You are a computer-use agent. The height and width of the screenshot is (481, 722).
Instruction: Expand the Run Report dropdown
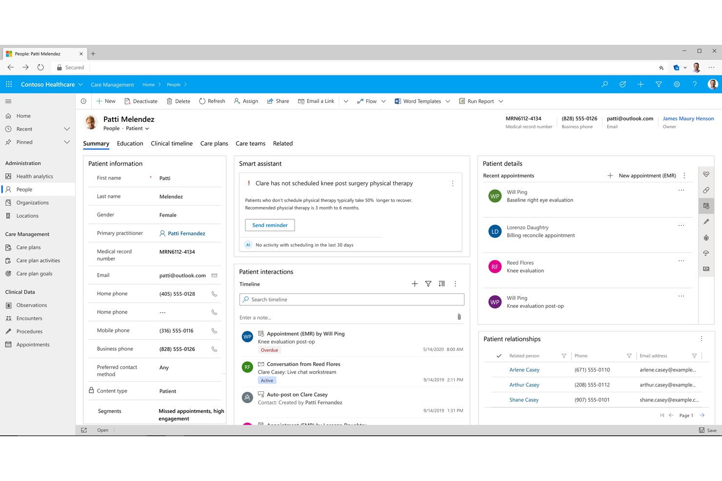coord(501,101)
